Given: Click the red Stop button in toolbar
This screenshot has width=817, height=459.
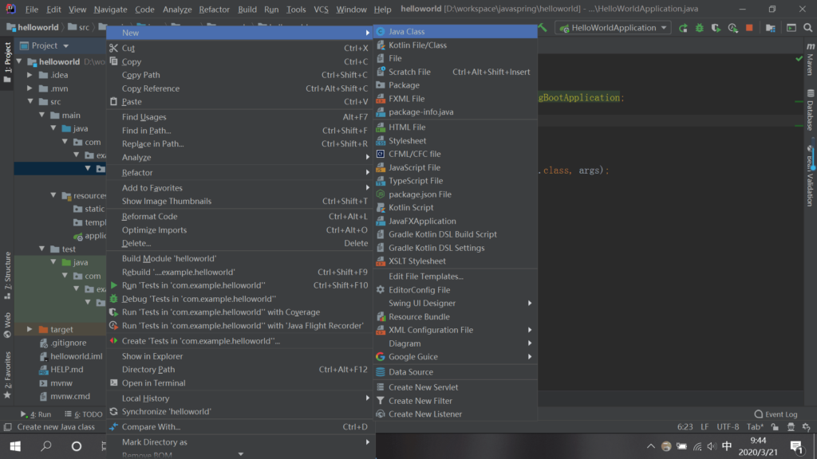Looking at the screenshot, I should point(749,28).
